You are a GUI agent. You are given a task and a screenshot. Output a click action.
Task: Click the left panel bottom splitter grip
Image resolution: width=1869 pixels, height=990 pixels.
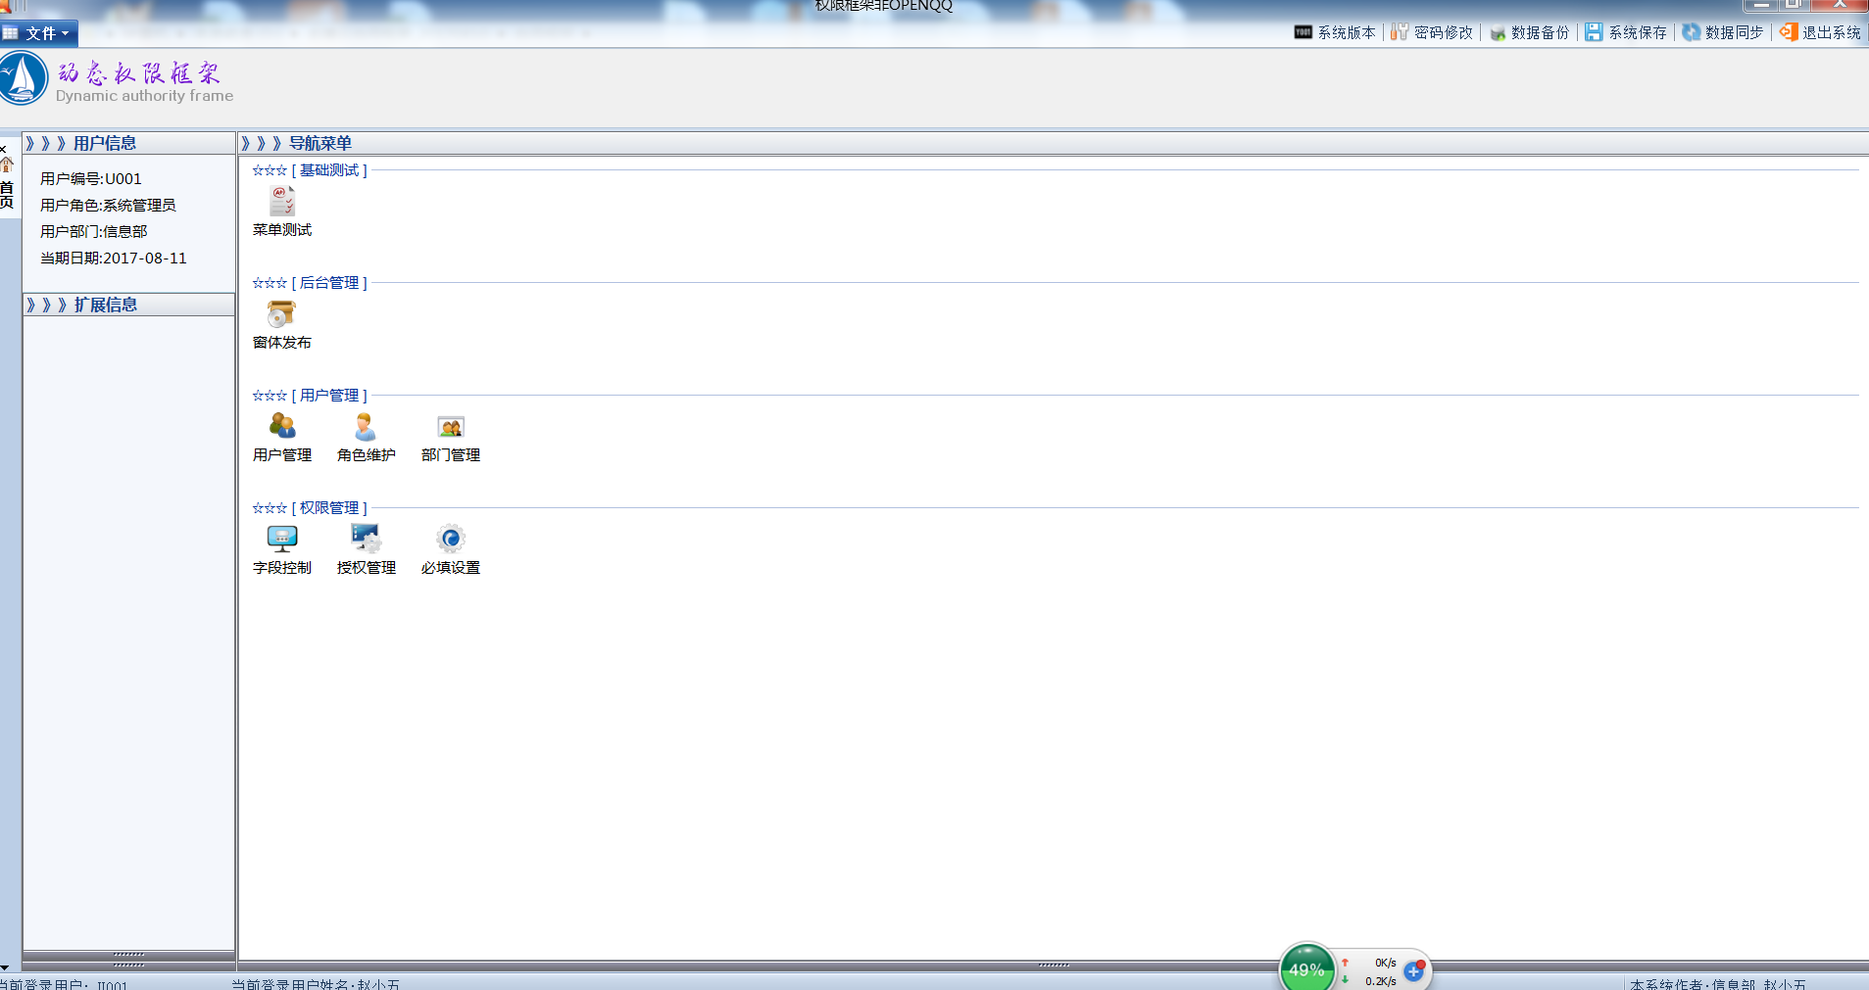pos(128,955)
